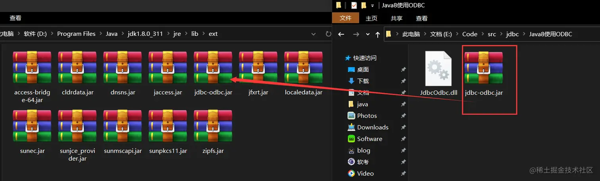This screenshot has width=600, height=181.
Task: Click the Forward arrow in the right Explorer
Action: 356,34
